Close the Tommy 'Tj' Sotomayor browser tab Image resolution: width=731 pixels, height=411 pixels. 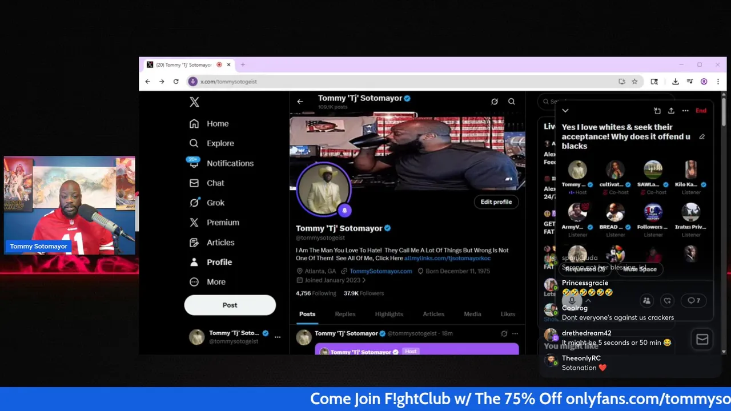(228, 65)
